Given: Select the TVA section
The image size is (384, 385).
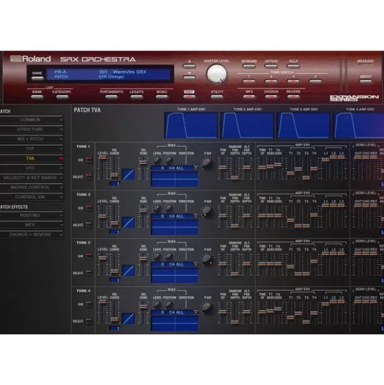Looking at the screenshot, I should (31, 158).
